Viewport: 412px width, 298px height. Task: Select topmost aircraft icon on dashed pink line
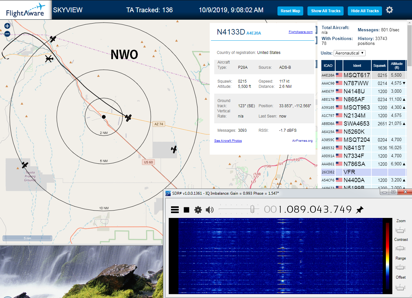click(x=53, y=39)
